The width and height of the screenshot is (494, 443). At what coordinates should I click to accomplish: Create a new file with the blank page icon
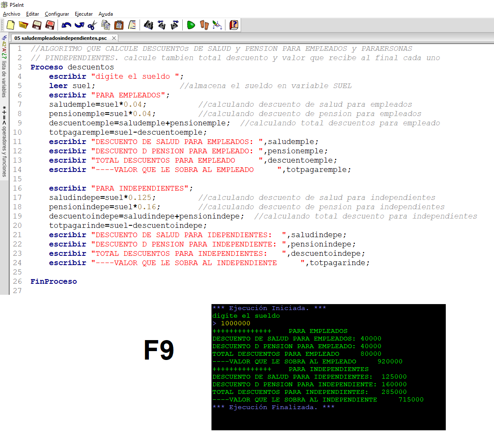[x=11, y=25]
